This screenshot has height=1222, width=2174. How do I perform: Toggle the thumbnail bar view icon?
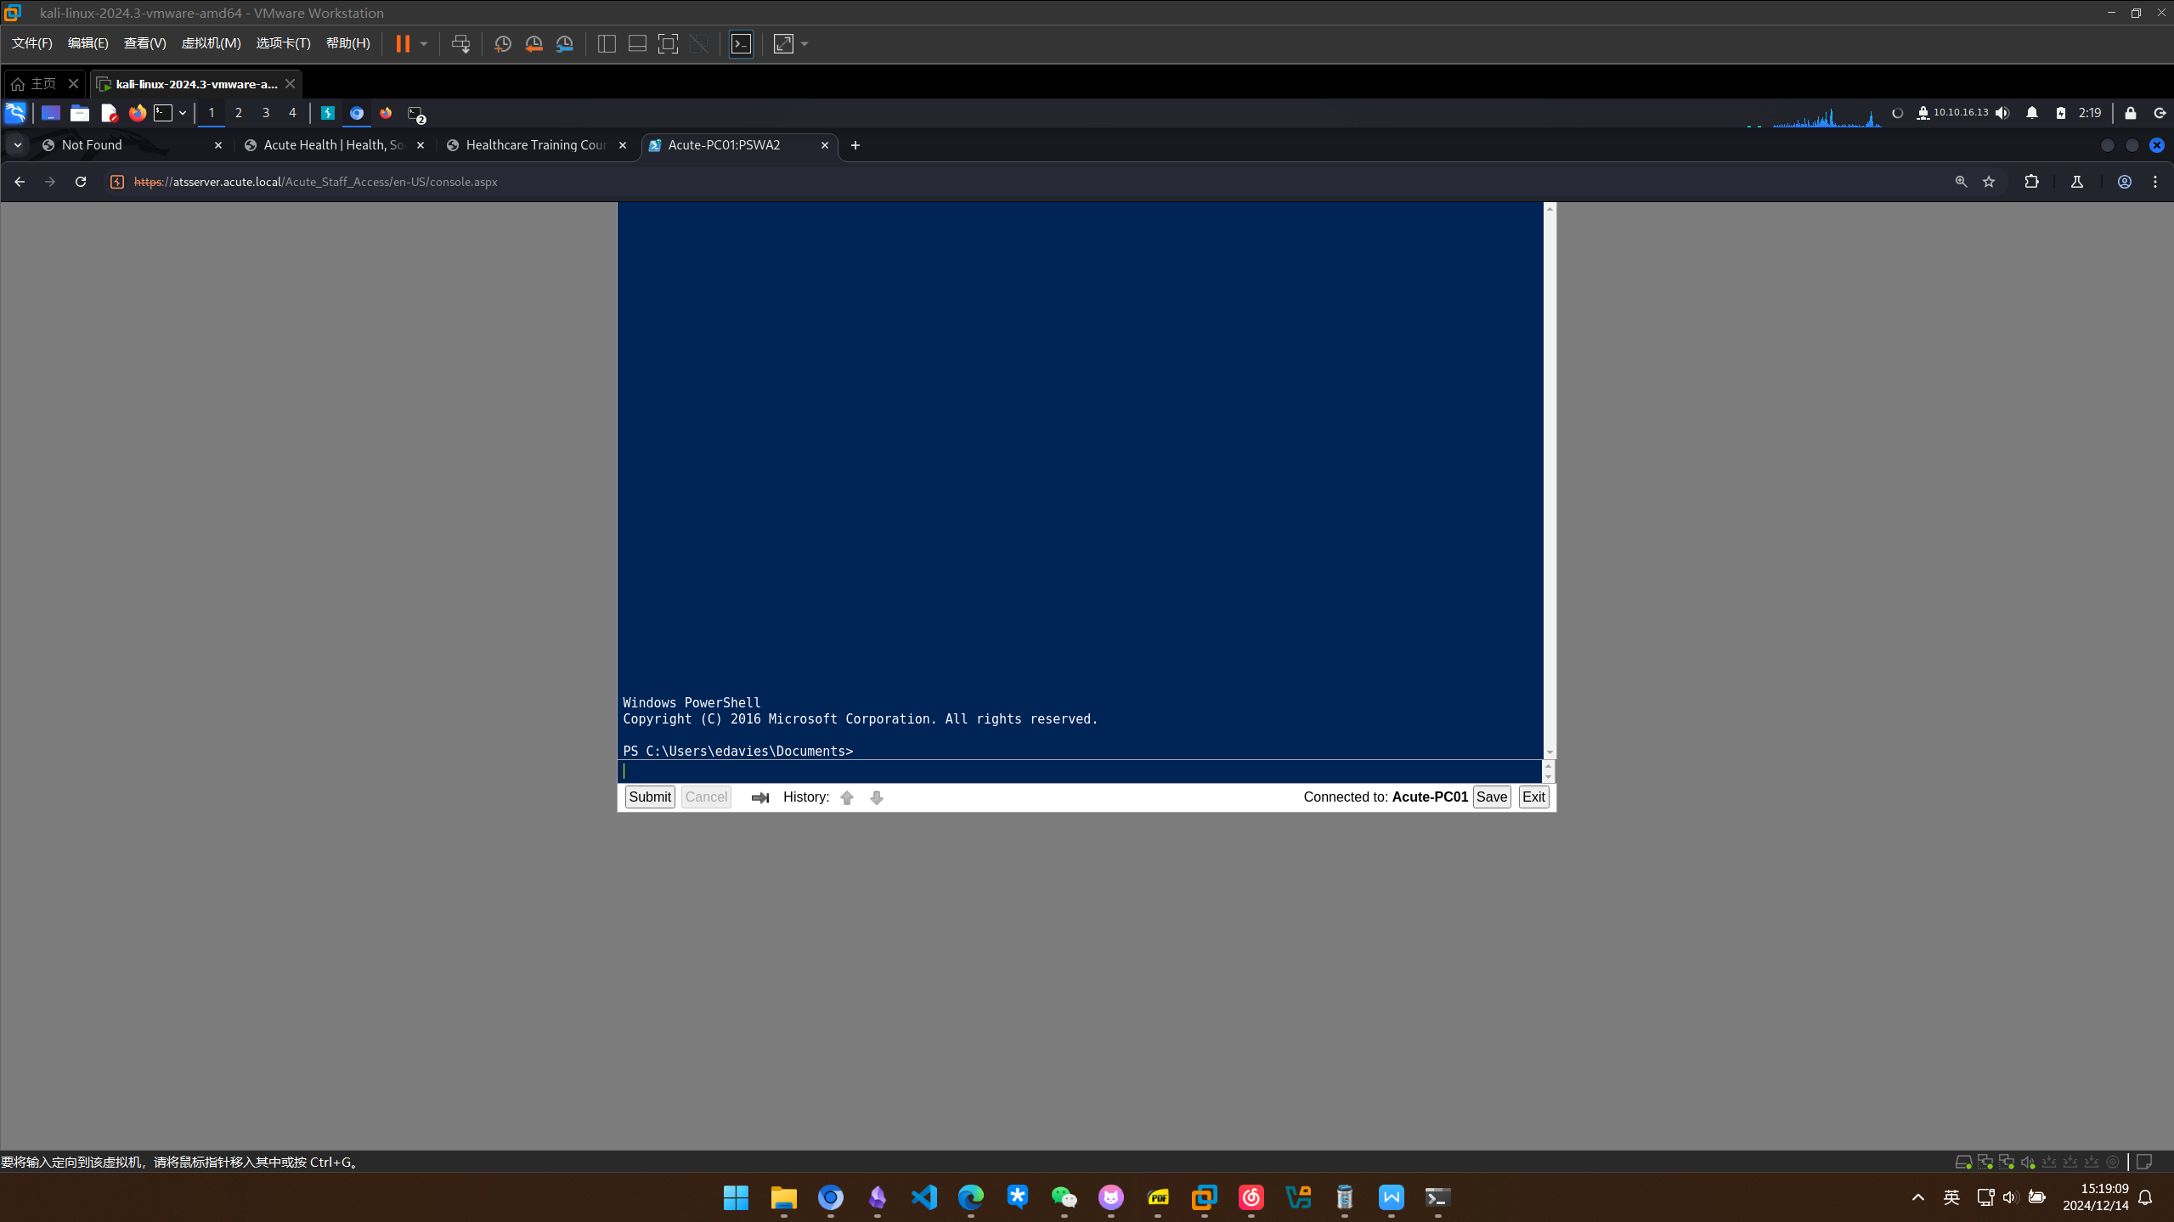pyautogui.click(x=637, y=44)
